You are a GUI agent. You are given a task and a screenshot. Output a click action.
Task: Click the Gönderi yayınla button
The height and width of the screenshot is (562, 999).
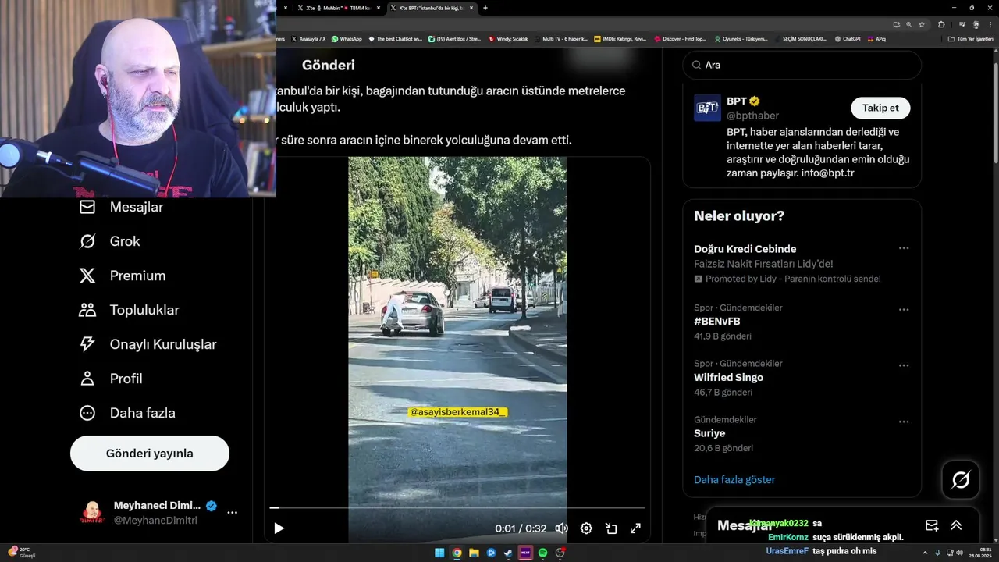(150, 454)
